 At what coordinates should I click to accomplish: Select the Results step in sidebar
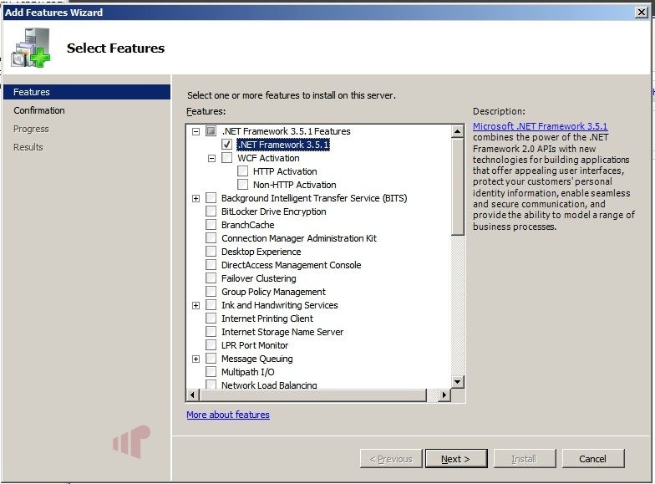(x=28, y=147)
